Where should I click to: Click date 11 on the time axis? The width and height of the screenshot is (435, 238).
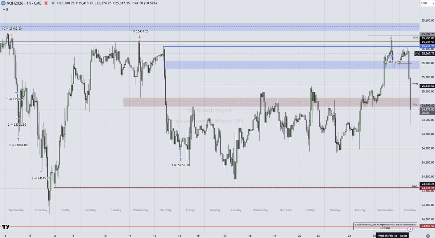pos(130,235)
